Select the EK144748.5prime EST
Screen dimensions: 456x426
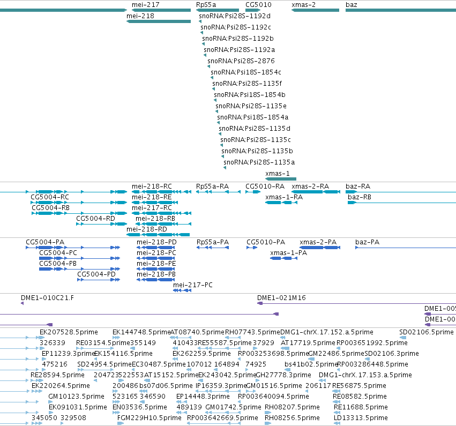(116, 338)
